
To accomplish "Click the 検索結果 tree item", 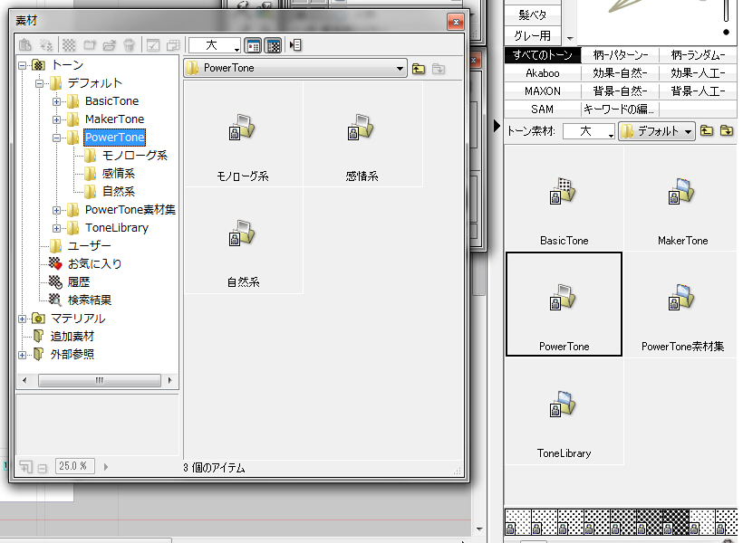I will [x=89, y=300].
